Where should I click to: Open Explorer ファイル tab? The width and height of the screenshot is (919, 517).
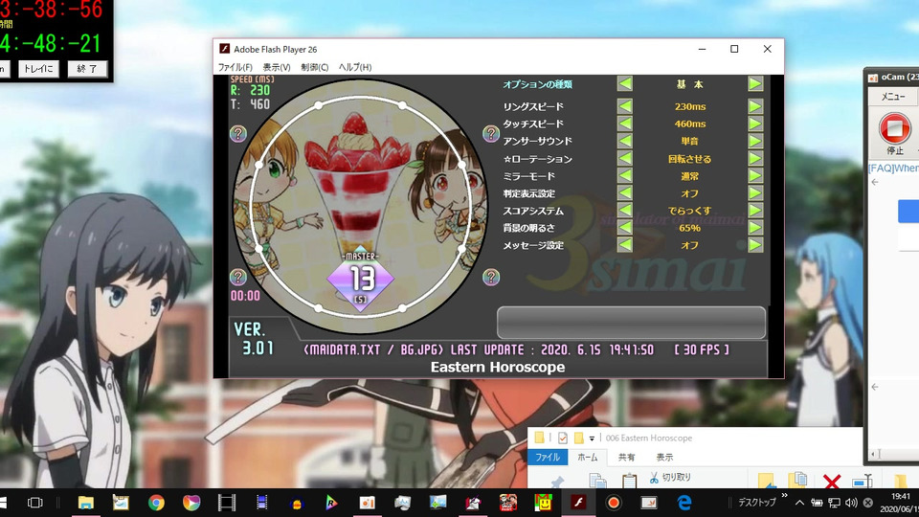(548, 458)
